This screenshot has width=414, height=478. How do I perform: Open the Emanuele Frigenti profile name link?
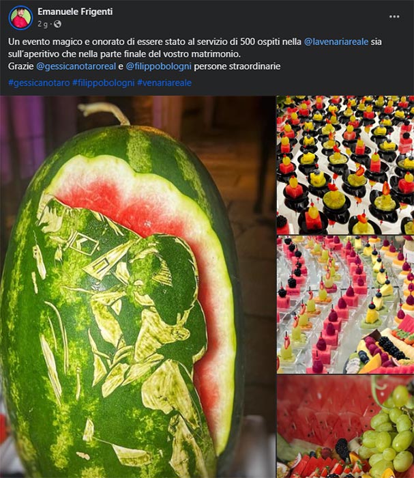[75, 12]
